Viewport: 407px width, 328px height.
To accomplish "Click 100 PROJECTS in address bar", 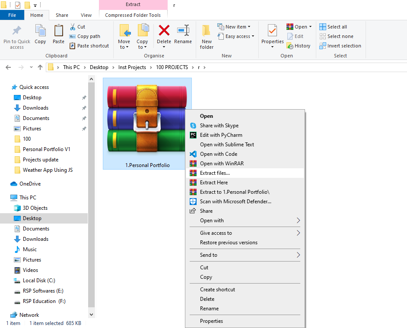I will pos(172,67).
